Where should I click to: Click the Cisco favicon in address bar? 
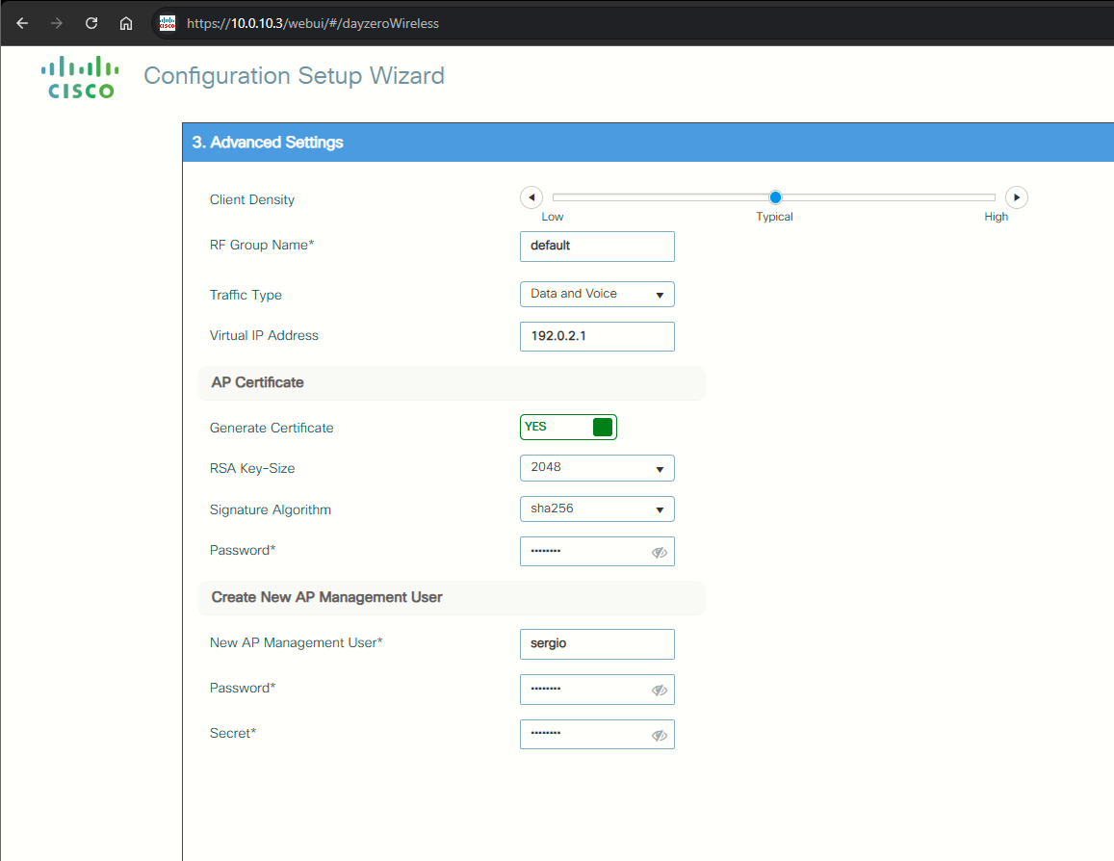[167, 23]
